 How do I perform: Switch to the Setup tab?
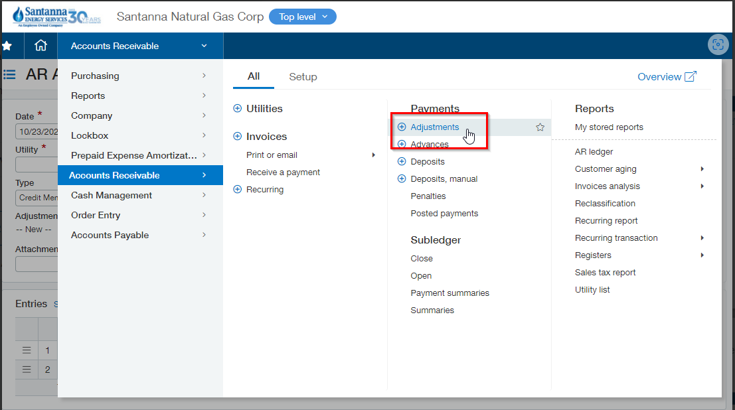tap(303, 76)
